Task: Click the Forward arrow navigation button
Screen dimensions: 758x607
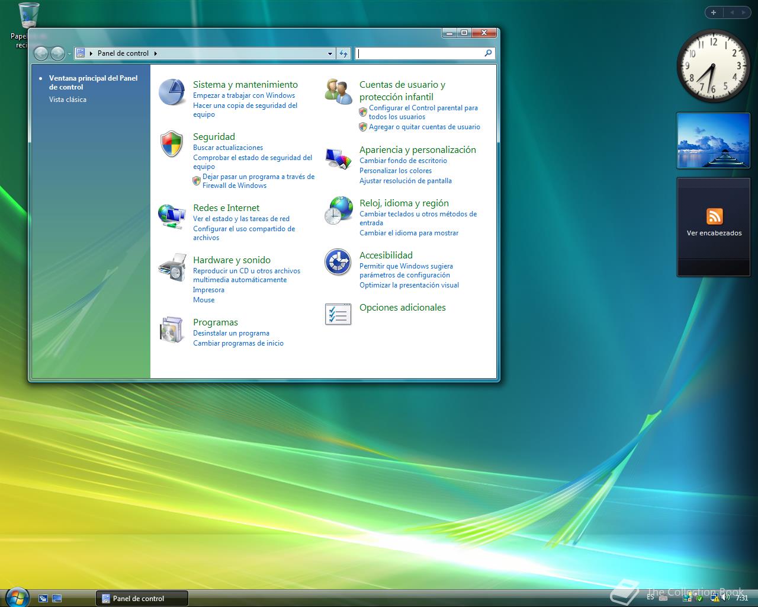Action: click(57, 53)
